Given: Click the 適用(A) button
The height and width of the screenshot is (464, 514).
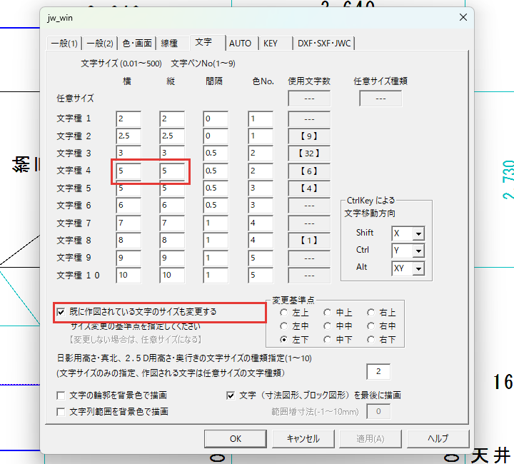Looking at the screenshot, I should pyautogui.click(x=371, y=439).
